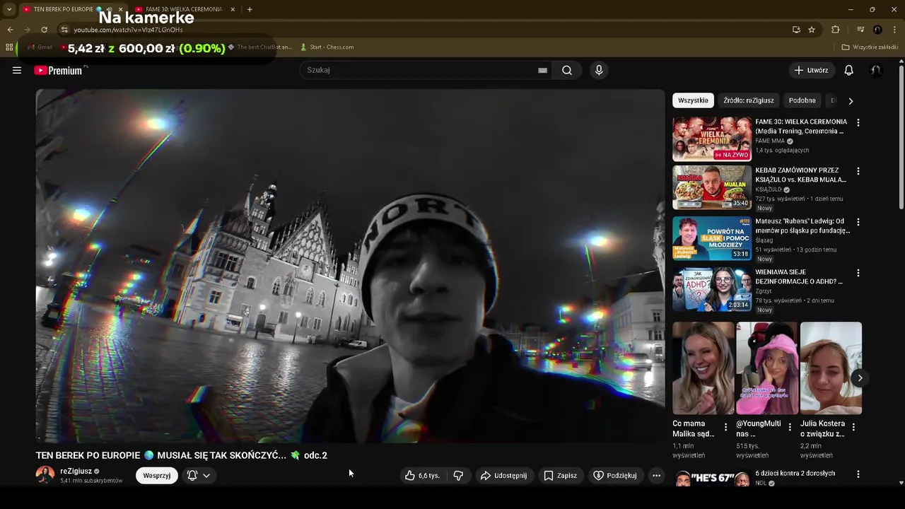The image size is (905, 509).
Task: Go back in browser history
Action: pyautogui.click(x=10, y=30)
